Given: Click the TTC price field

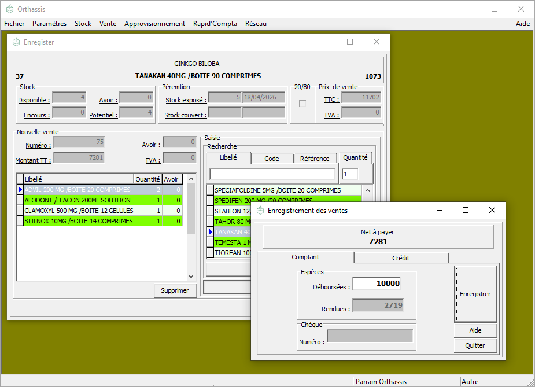Looking at the screenshot, I should click(361, 98).
